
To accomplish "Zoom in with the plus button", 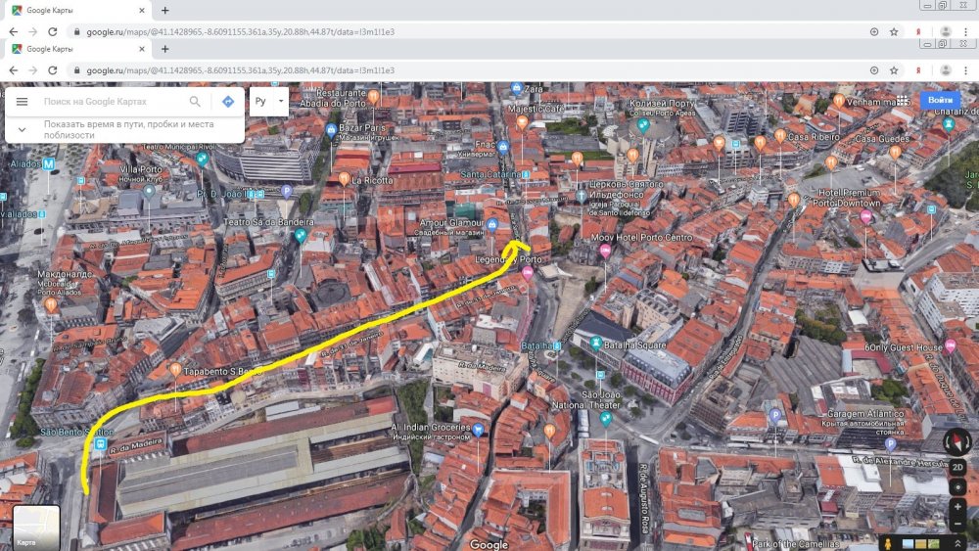I will tap(957, 507).
